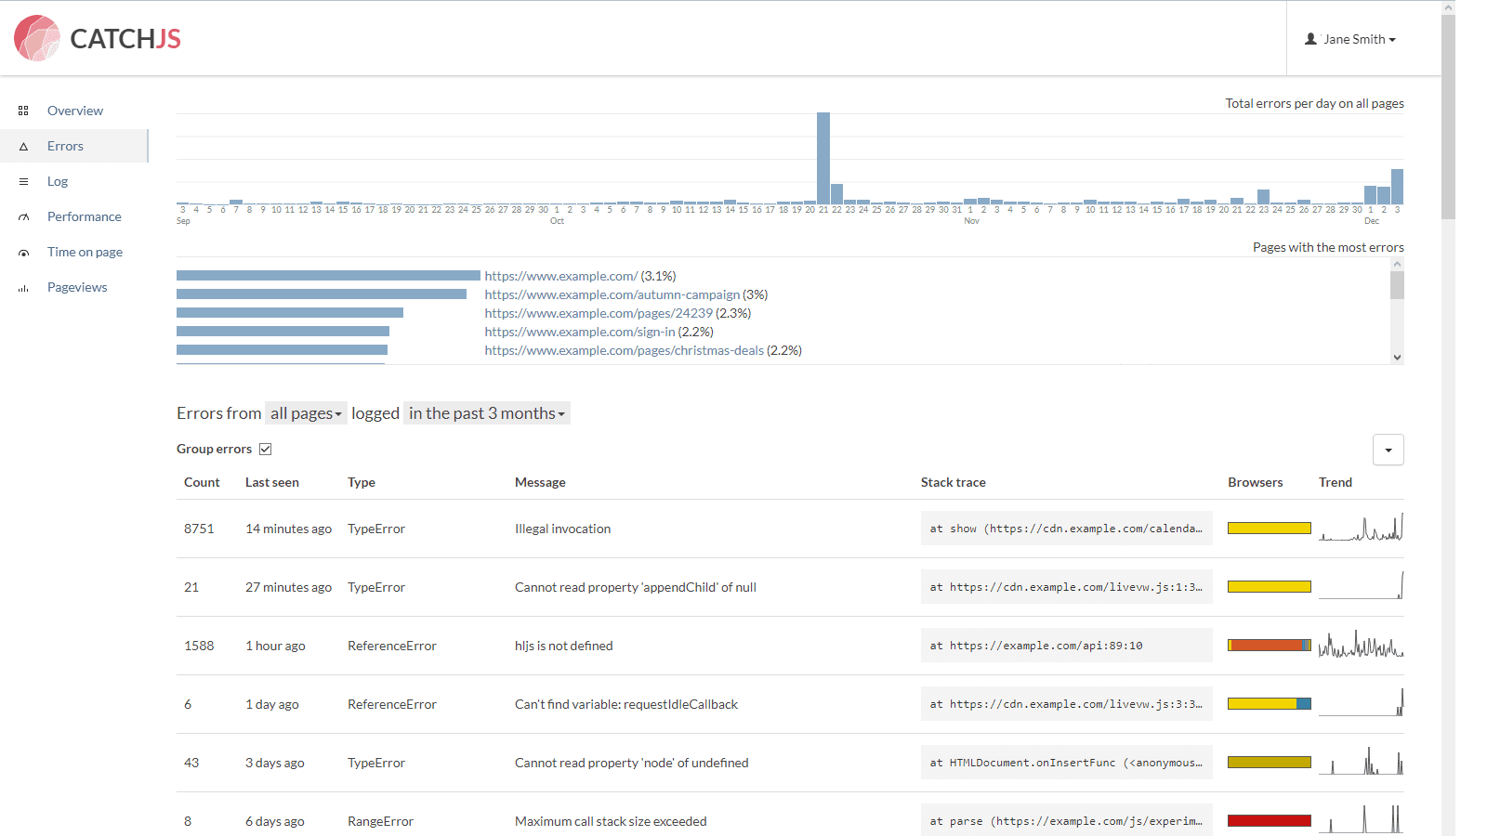Enable the checkbox beside Group errors
Viewport: 1487px width, 836px height.
pyautogui.click(x=266, y=449)
